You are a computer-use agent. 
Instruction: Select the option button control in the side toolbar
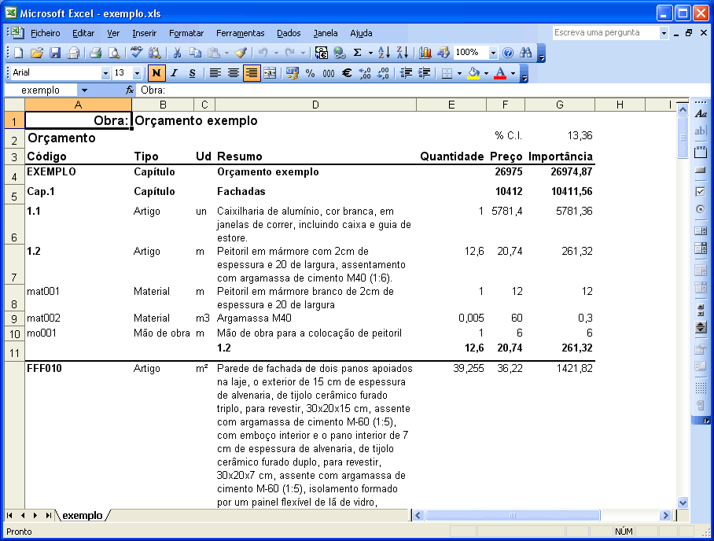pyautogui.click(x=701, y=209)
